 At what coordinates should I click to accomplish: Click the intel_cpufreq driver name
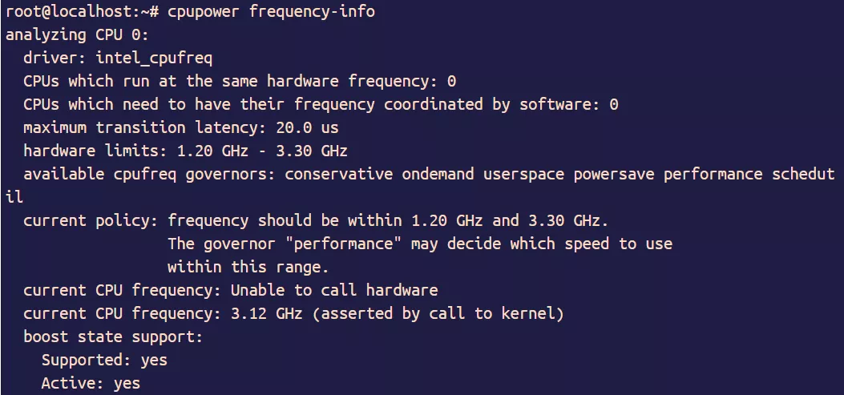[x=155, y=58]
